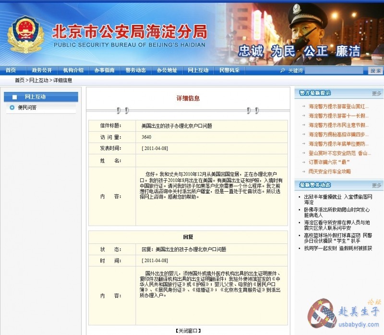The image size is (384, 335).
Task: Click the magnifier icon beside 关键词
Action: [283, 70]
